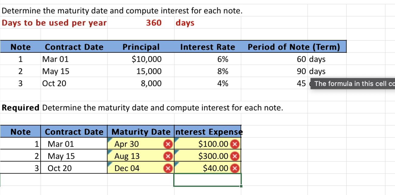Select the Required label cell
395x195 pixels.
(20, 107)
